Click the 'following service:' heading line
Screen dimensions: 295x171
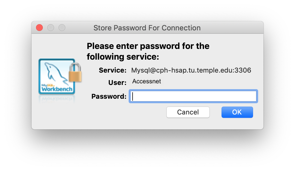click(123, 57)
